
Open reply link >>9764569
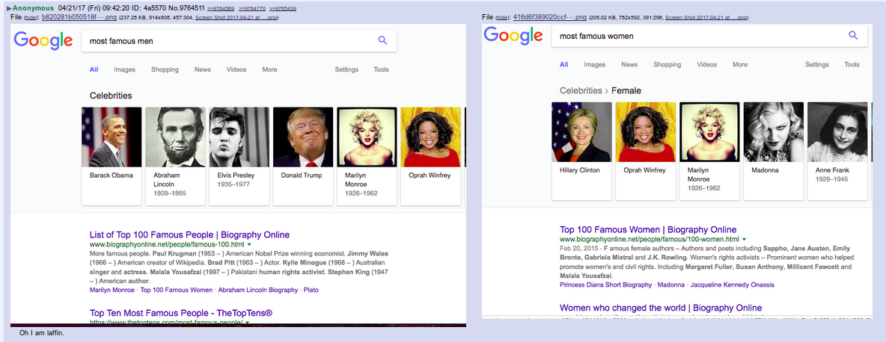(221, 9)
